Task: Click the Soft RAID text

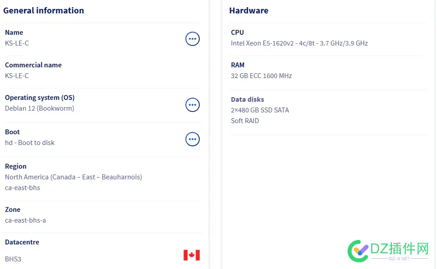Action: pyautogui.click(x=245, y=121)
